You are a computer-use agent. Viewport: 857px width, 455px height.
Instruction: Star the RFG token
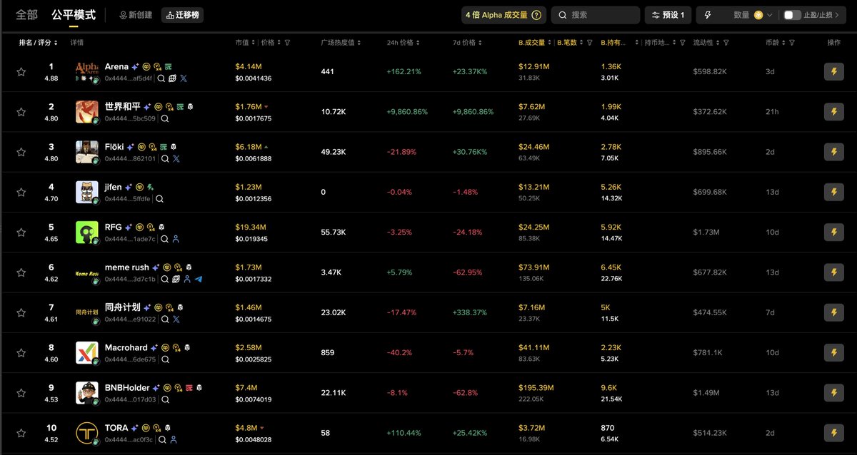click(21, 232)
